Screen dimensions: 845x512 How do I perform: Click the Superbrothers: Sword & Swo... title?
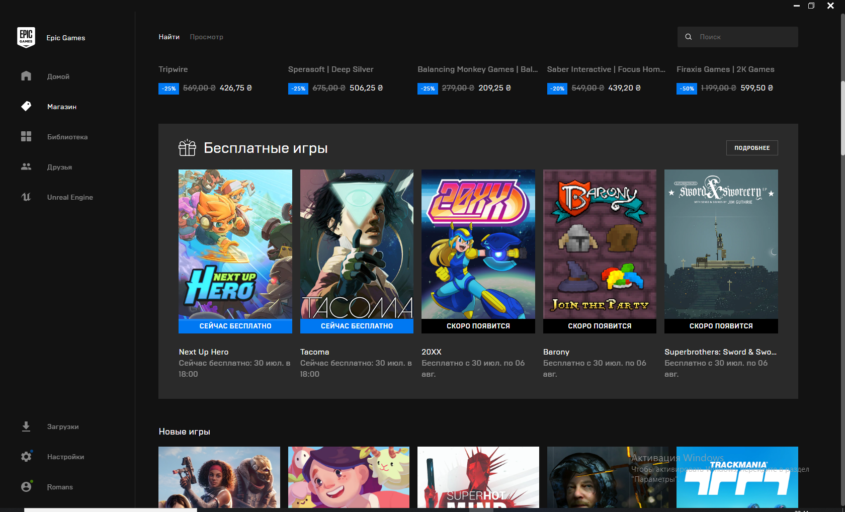pyautogui.click(x=720, y=352)
